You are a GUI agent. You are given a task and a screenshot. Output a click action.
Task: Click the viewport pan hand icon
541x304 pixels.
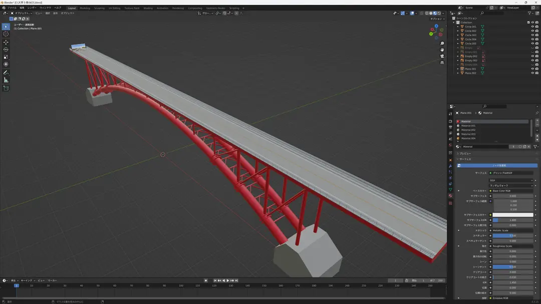[x=442, y=49]
